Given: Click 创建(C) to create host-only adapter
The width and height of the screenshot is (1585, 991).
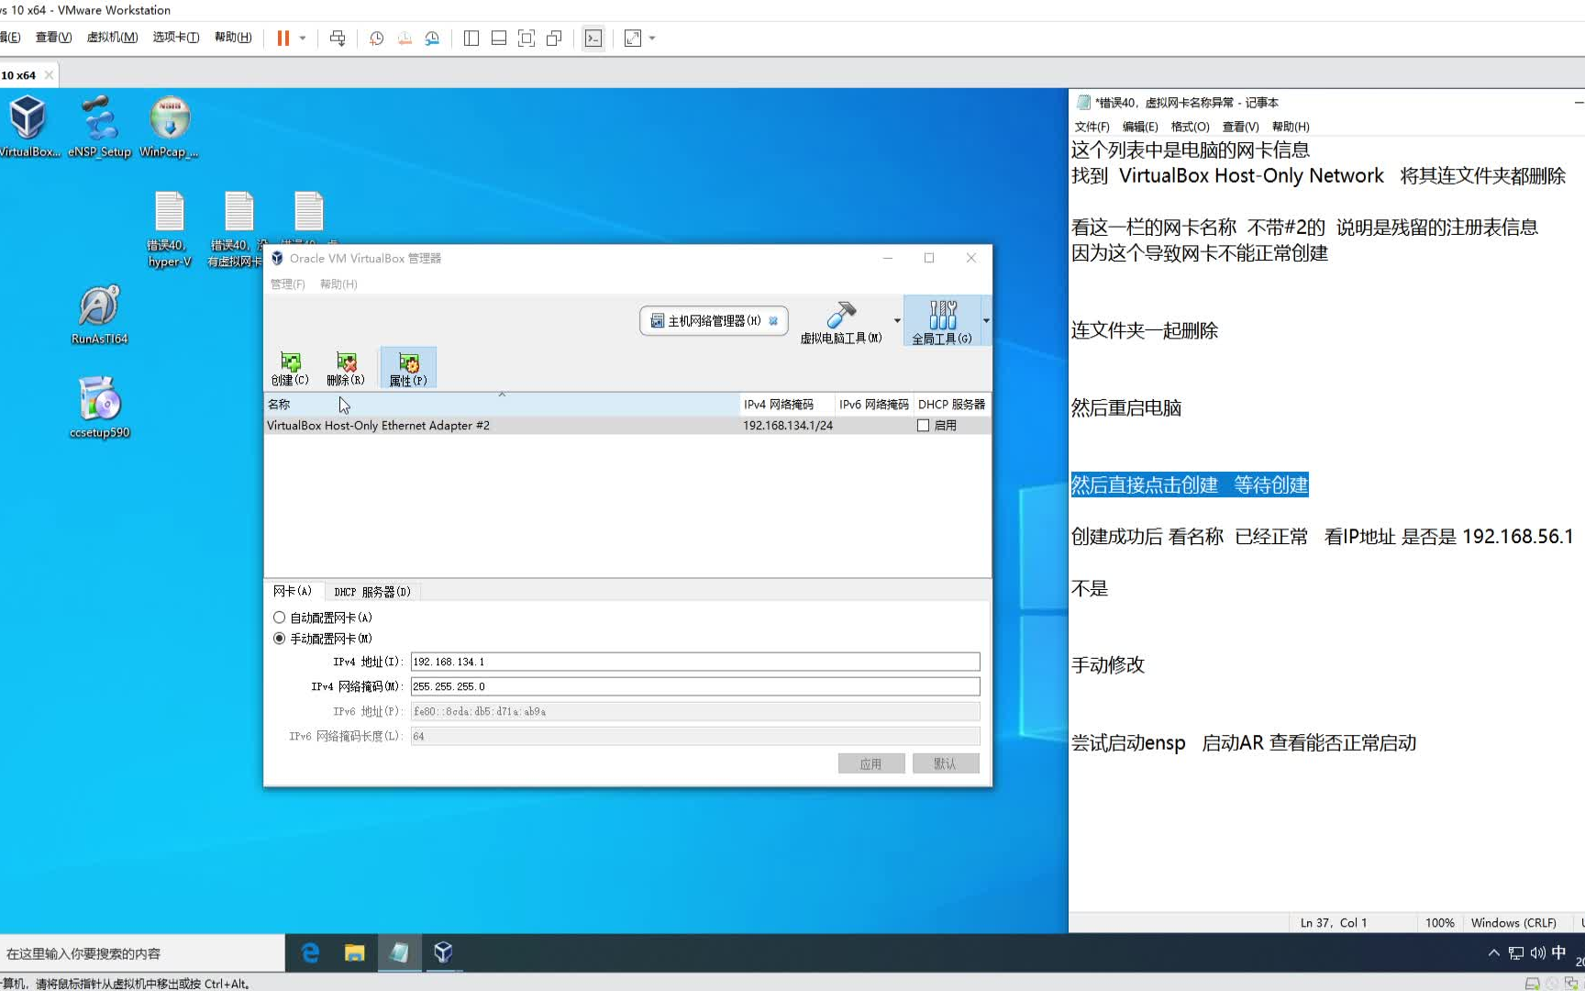Looking at the screenshot, I should coord(290,369).
